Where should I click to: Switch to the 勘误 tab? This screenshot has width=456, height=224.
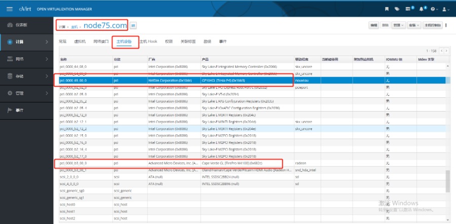(x=207, y=42)
